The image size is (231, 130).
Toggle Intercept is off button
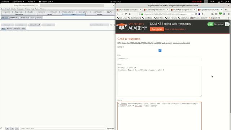click(35, 25)
